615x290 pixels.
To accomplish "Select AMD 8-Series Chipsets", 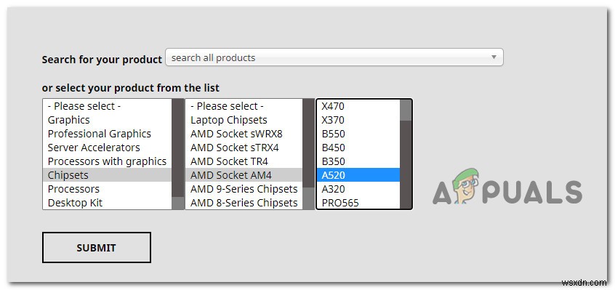I will coord(244,203).
